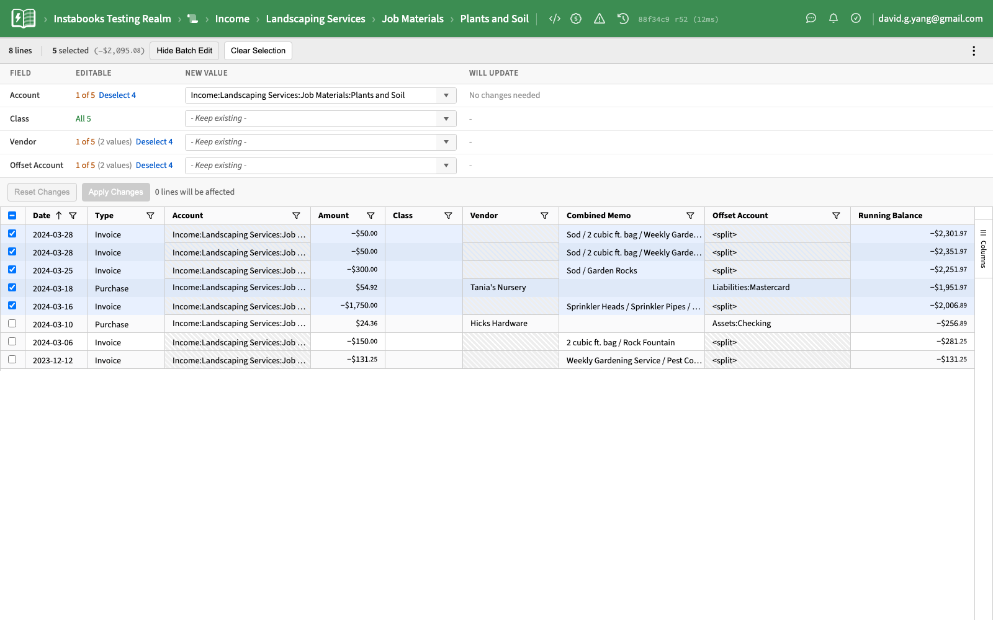Viewport: 993px width, 620px height.
Task: Uncheck the 2024-03-18 Tania's Nursery row
Action: coord(12,288)
